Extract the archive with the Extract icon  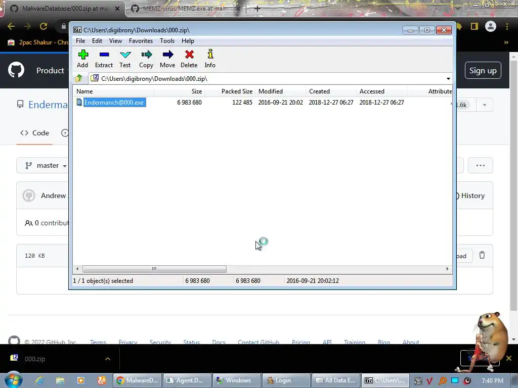104,59
